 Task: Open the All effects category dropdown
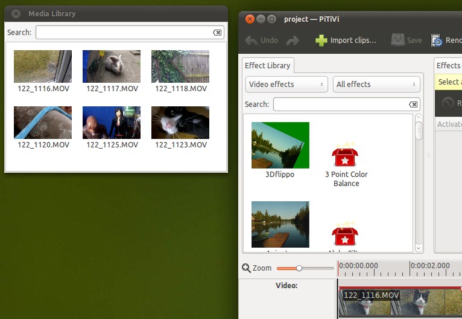376,84
